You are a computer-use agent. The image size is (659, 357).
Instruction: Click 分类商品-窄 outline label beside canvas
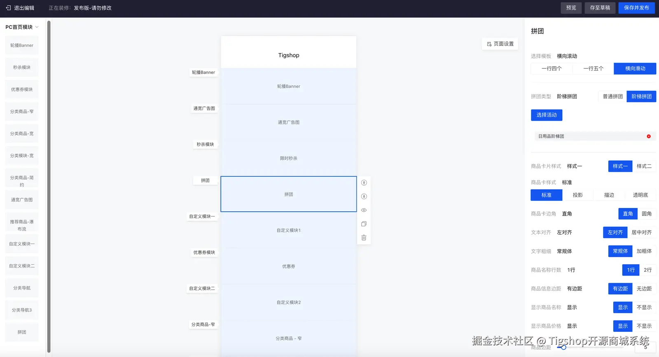coord(203,324)
